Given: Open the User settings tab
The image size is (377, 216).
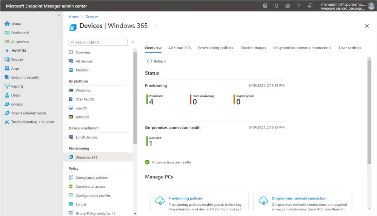Looking at the screenshot, I should [350, 48].
